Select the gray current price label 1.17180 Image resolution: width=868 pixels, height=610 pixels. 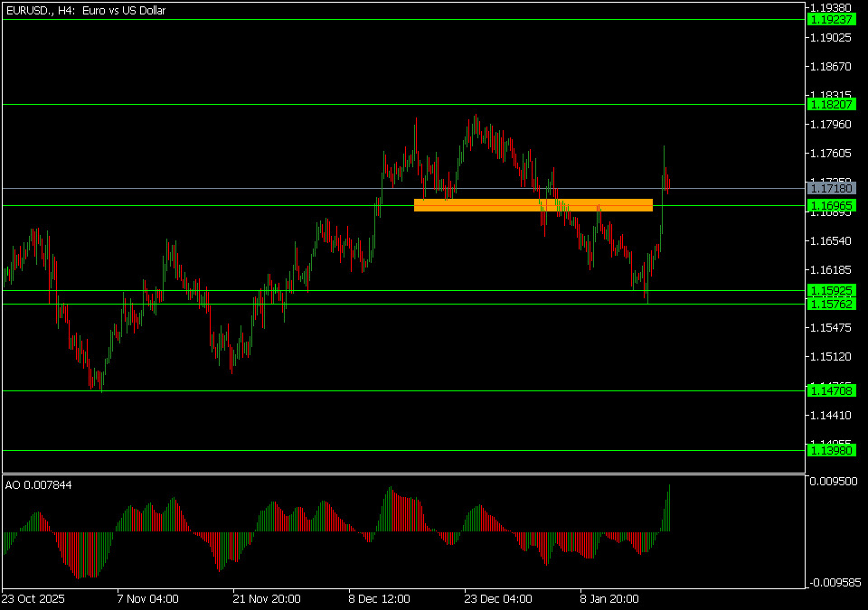(830, 189)
